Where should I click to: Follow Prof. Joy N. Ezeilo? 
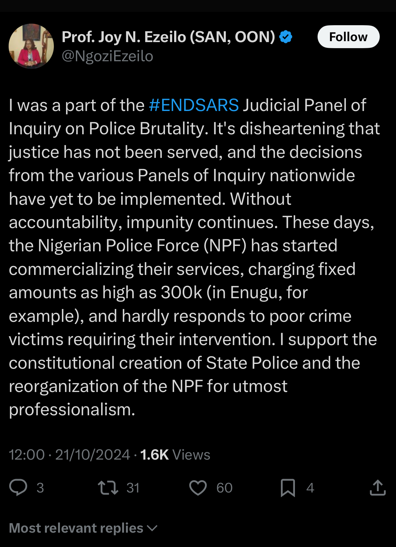pyautogui.click(x=348, y=37)
